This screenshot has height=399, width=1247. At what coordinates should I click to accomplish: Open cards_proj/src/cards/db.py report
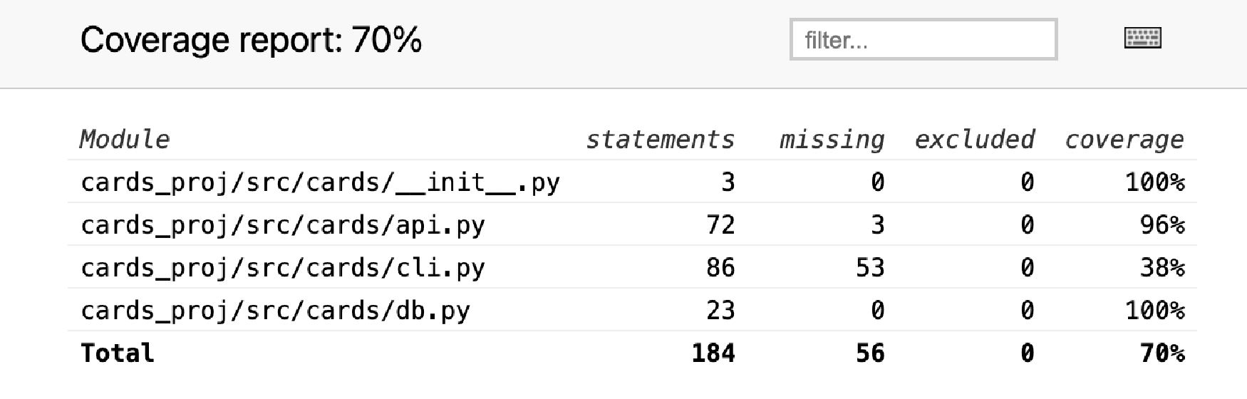pyautogui.click(x=275, y=311)
